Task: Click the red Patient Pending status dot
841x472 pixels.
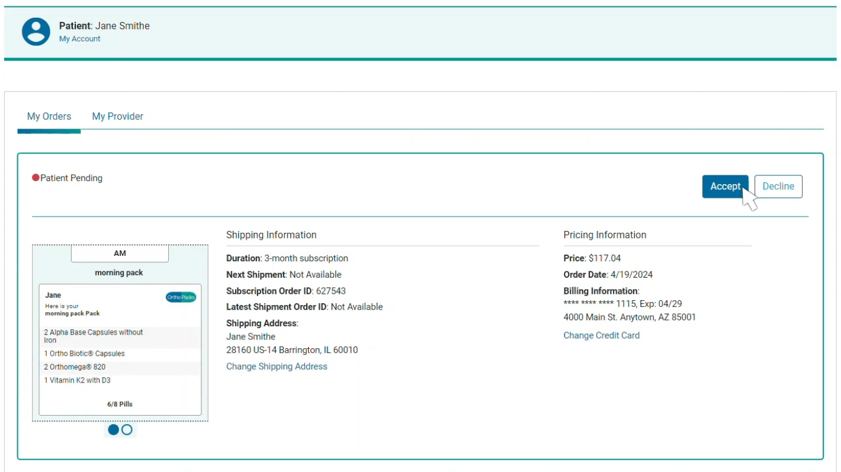Action: tap(36, 177)
